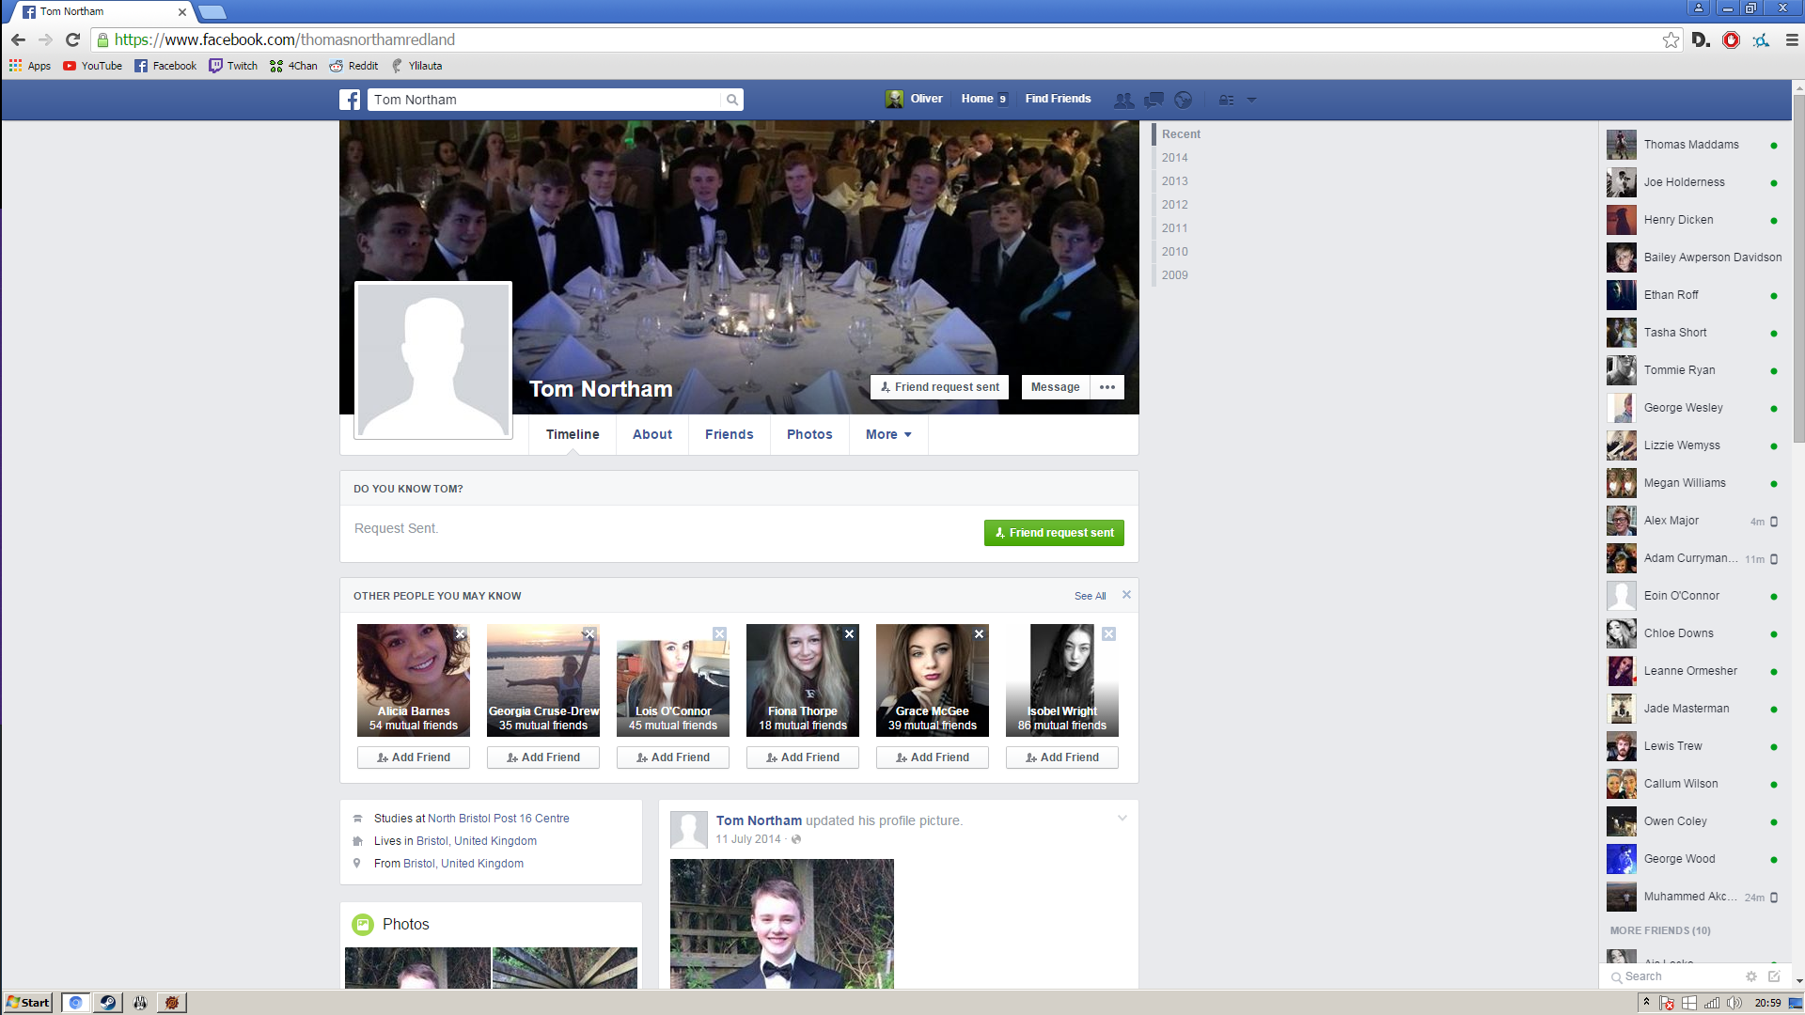Expand the post options chevron on Tom's post
Screen dimensions: 1805x1015
pos(1122,819)
